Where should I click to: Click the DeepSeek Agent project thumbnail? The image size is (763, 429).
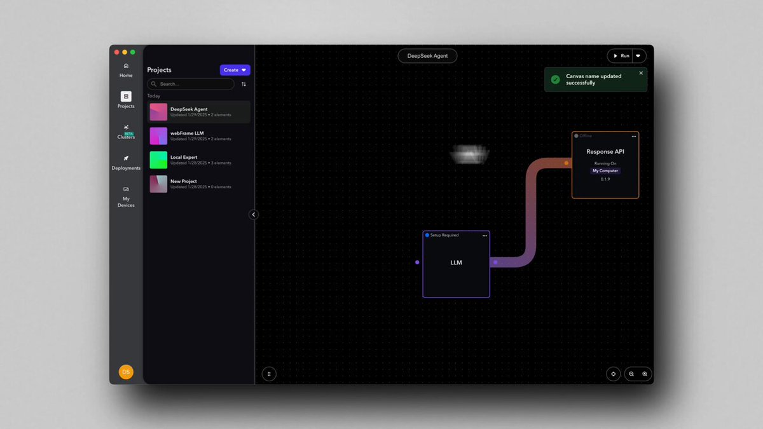158,112
